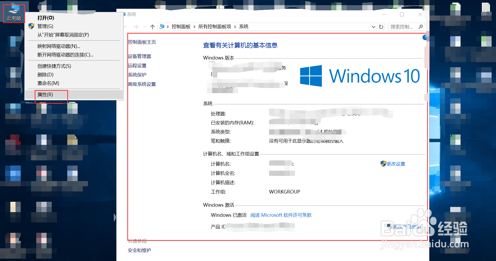Viewport: 496px width, 261px height.
Task: Click the 阅读 Microsoft 软件许可条款 link
Action: tap(281, 215)
